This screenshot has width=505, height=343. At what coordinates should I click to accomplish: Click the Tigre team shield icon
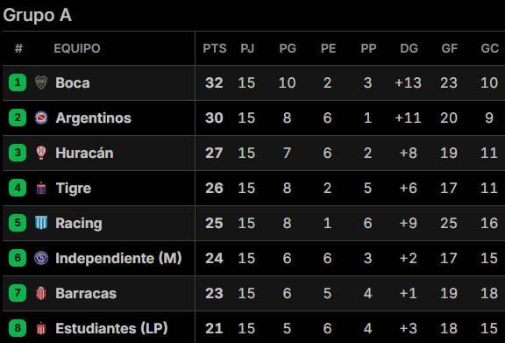41,188
